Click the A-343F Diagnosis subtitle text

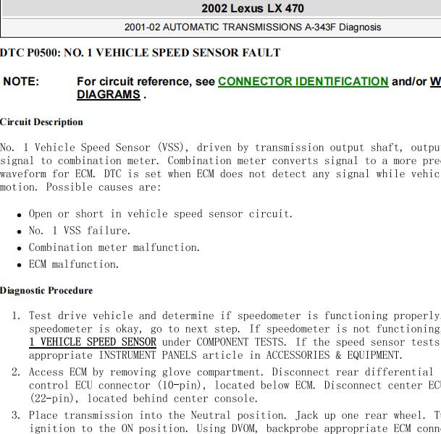[343, 27]
